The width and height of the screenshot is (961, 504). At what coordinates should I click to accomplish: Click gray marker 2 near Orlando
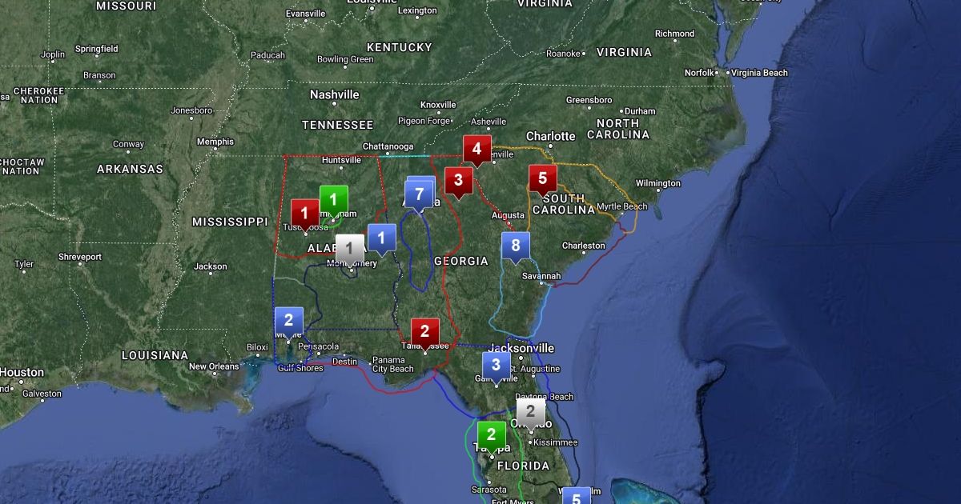click(x=530, y=413)
